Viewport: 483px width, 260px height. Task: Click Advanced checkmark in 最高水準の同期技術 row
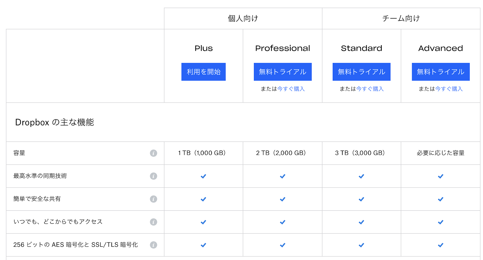[441, 176]
